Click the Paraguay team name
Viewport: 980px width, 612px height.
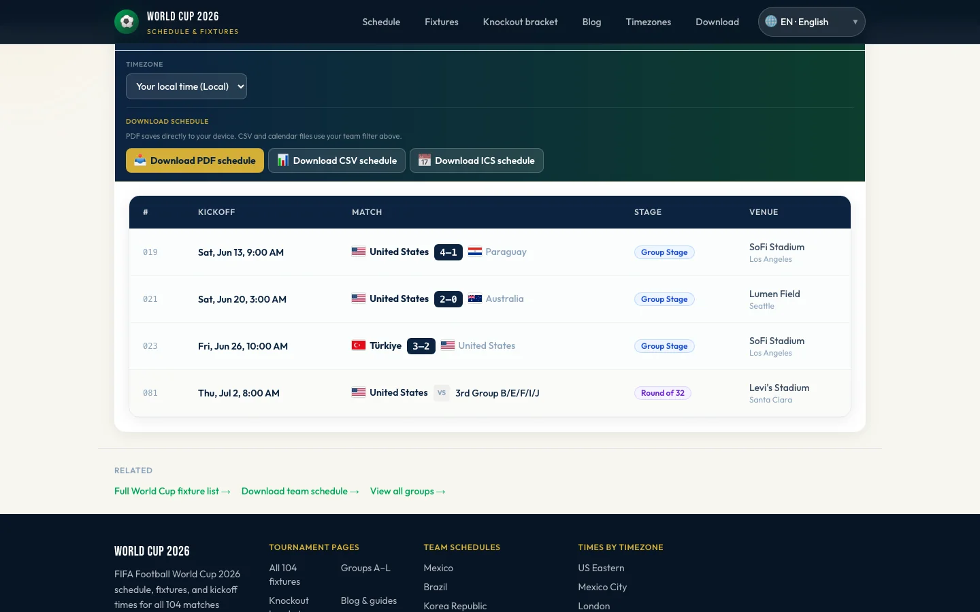pos(506,252)
